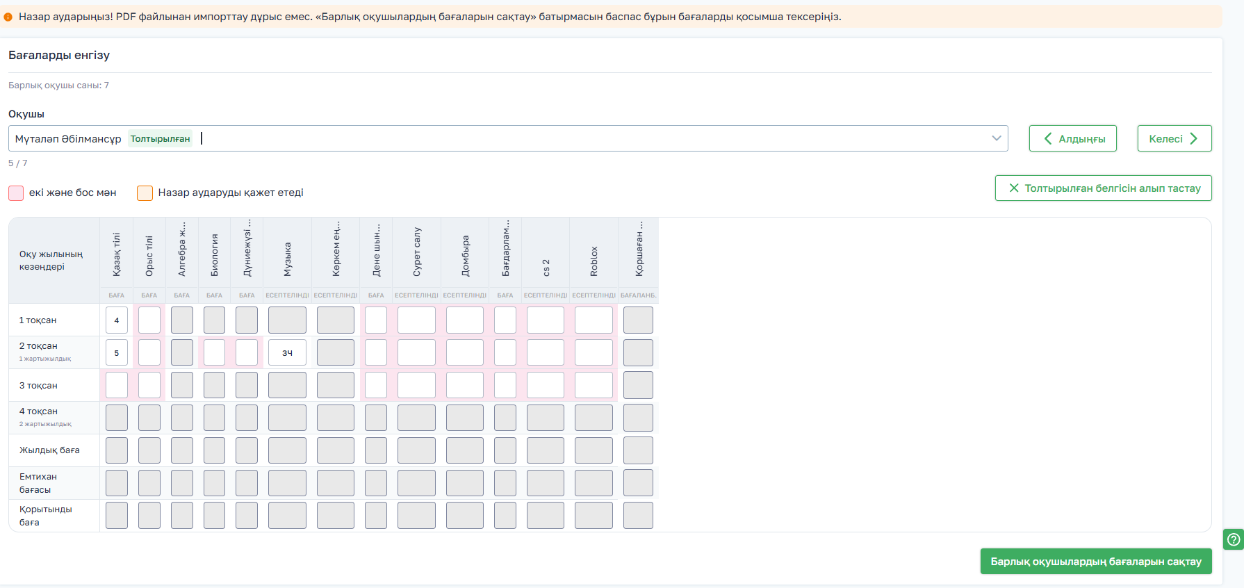Click the pink 'екі және бос мән' legend swatch
This screenshot has width=1244, height=588.
click(16, 193)
